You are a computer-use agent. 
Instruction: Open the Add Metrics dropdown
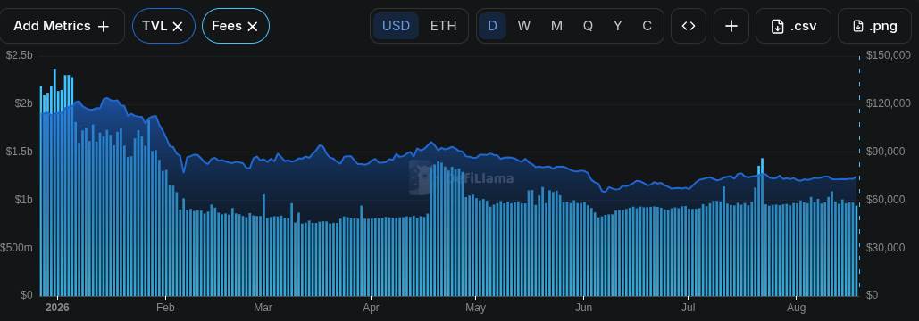pos(62,26)
